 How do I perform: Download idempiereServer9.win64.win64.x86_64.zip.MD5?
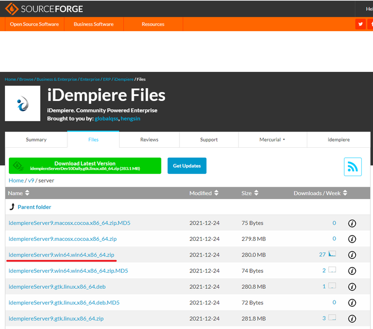(68, 270)
